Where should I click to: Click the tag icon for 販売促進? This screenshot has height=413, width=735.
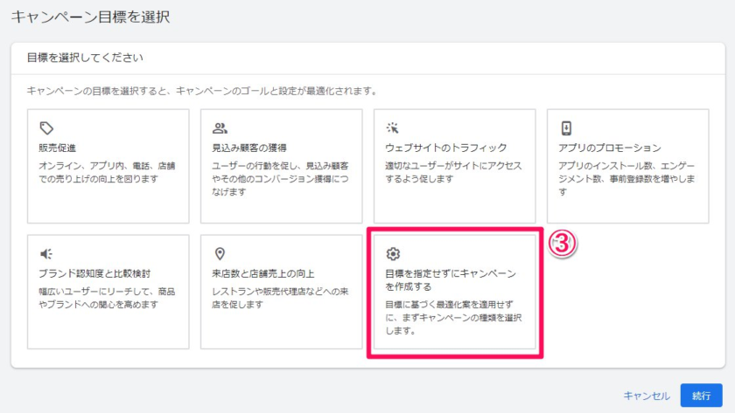47,128
